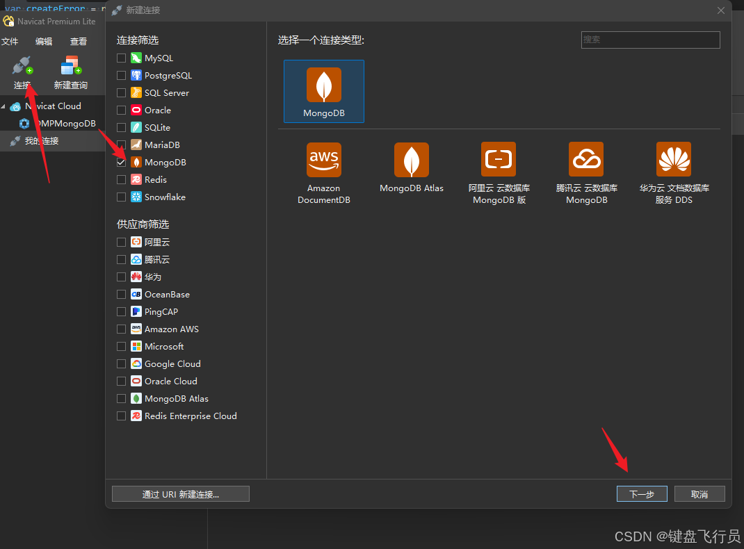744x549 pixels.
Task: Open the 编辑 menu
Action: (x=44, y=42)
